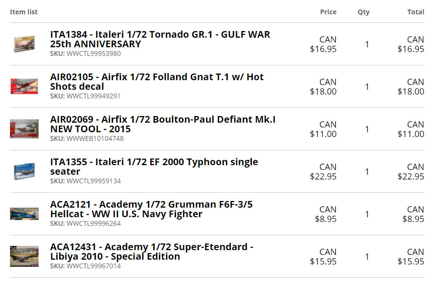
Task: Select the ITA1355 EF 2000 Typhoon title
Action: (154, 167)
